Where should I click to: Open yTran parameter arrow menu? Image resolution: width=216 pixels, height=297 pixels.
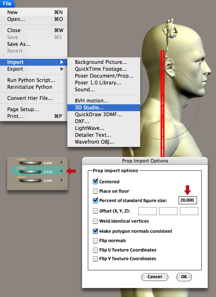tap(62, 171)
